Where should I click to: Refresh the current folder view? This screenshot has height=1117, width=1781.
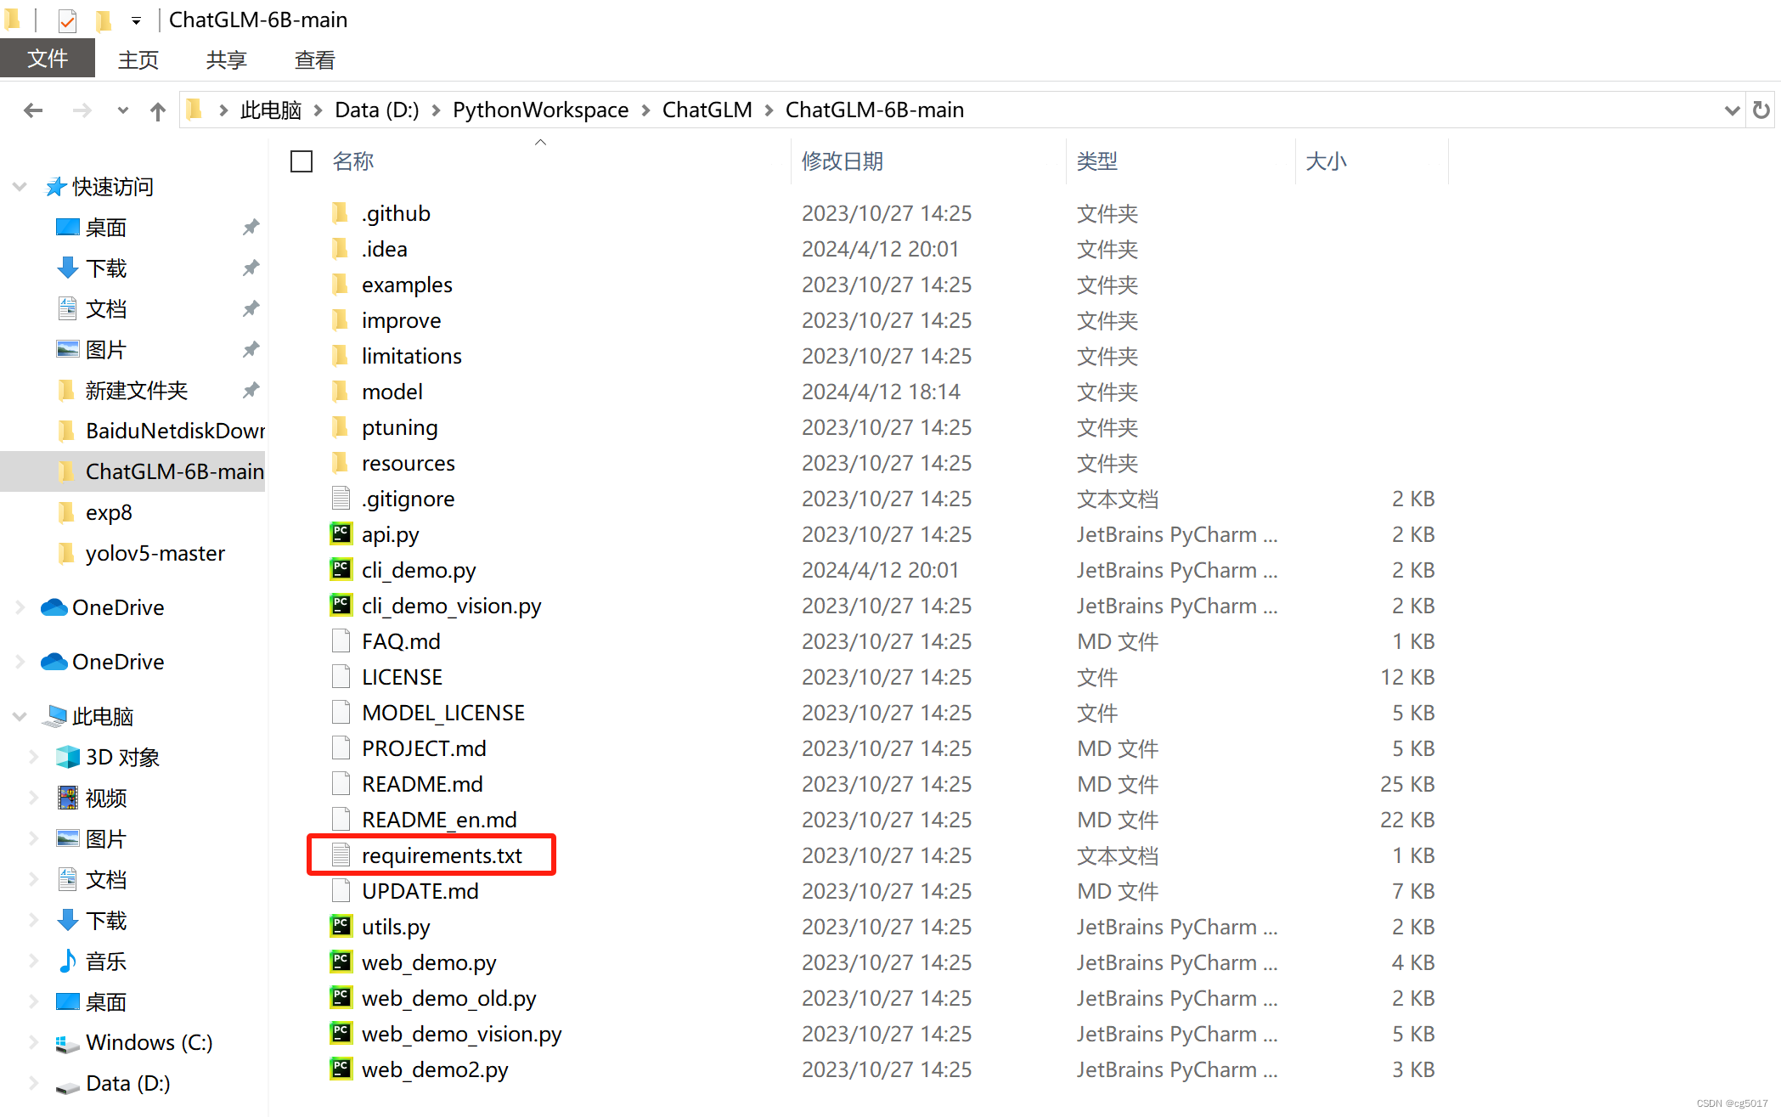pyautogui.click(x=1761, y=110)
